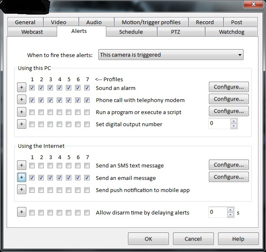Click Configure for Send an email message
The image size is (266, 252).
pyautogui.click(x=228, y=177)
